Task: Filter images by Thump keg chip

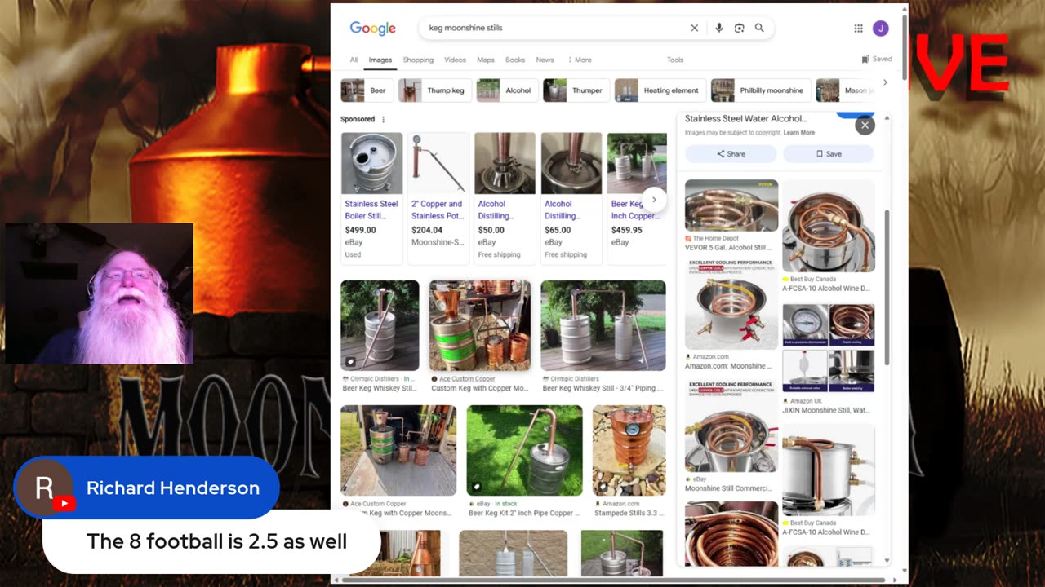Action: [x=435, y=90]
